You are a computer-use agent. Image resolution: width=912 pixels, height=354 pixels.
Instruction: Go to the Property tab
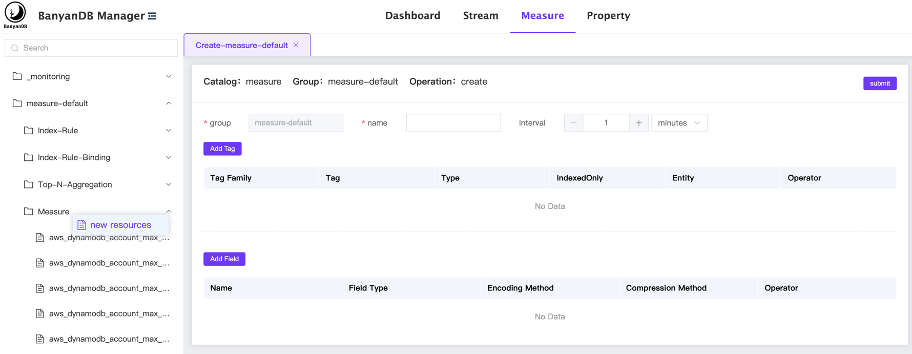[608, 16]
